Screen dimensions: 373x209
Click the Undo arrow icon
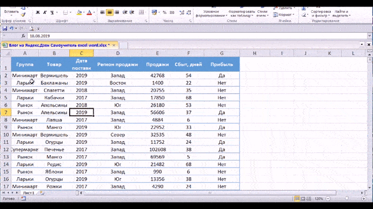click(11, 29)
